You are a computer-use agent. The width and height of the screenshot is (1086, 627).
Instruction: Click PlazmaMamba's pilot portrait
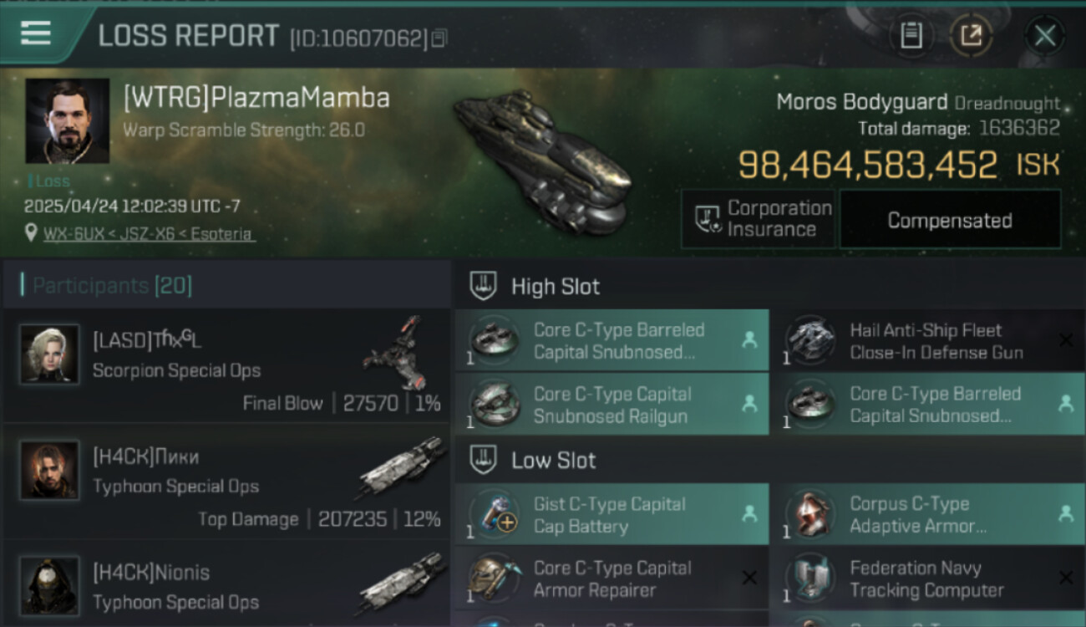[x=67, y=121]
